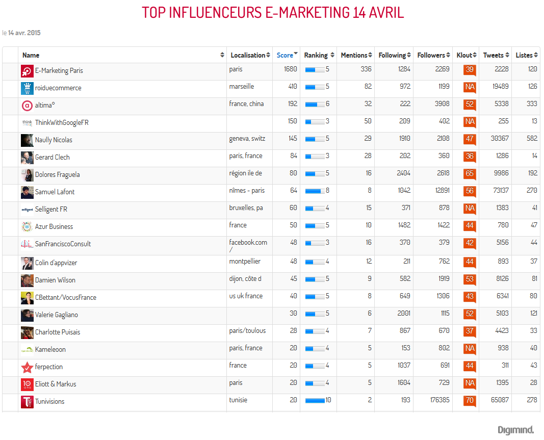Open the Charlotte Puisais profile photo

click(27, 332)
